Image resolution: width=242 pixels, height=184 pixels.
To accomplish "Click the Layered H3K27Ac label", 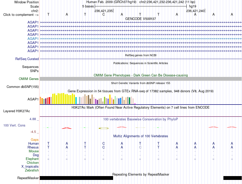I will [x=17, y=111].
